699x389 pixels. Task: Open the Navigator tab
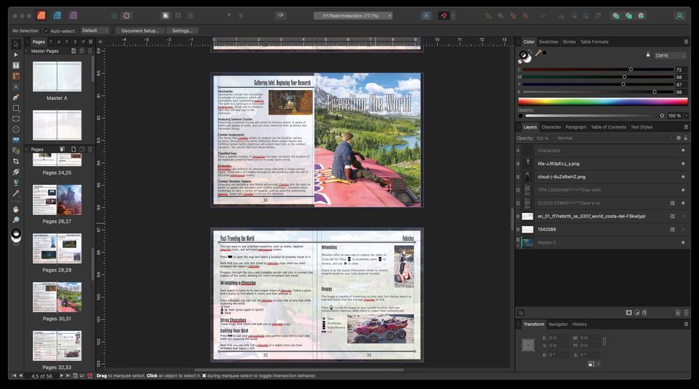tap(558, 324)
